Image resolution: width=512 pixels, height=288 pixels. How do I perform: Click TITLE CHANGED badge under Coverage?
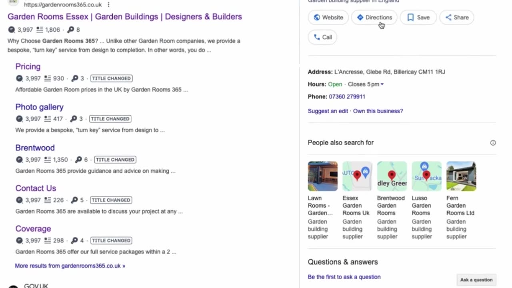[x=111, y=240]
